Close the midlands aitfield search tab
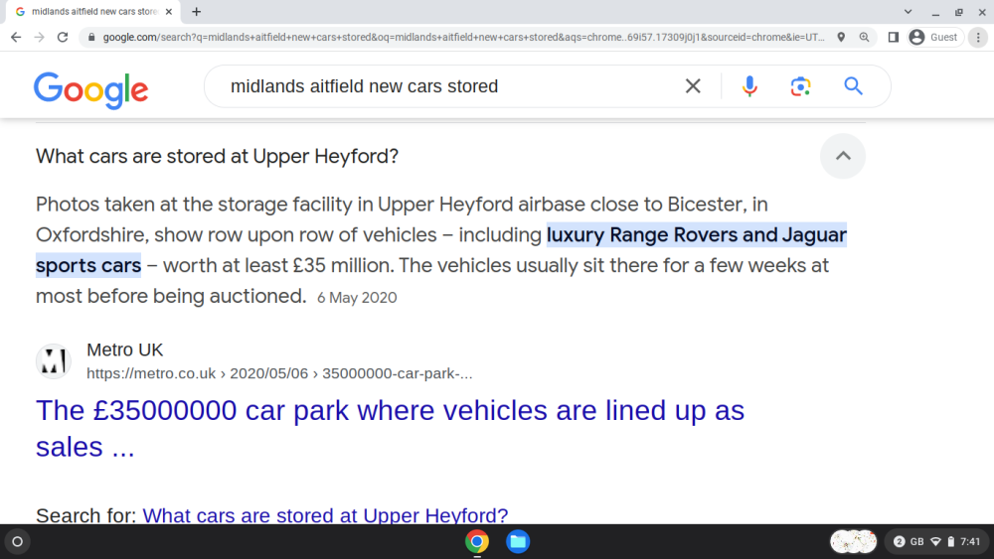The image size is (994, 559). (169, 11)
